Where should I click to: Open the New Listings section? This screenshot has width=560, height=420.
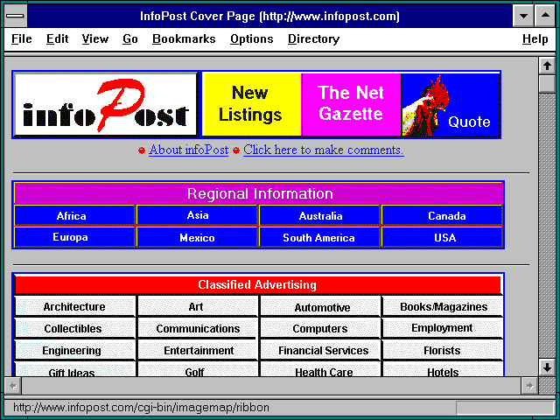(x=252, y=105)
